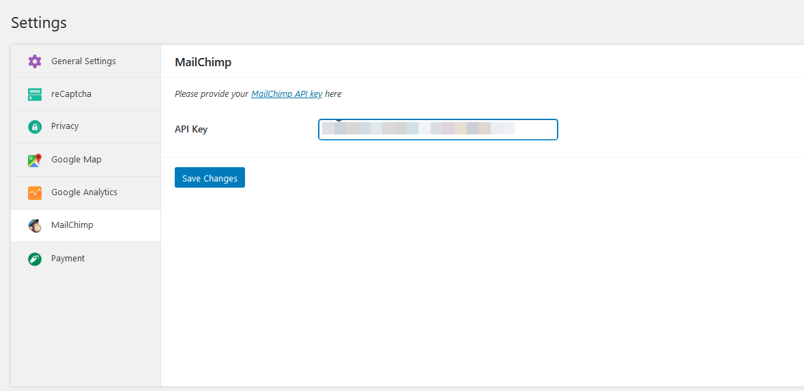Open the General Settings tab label

tap(83, 61)
